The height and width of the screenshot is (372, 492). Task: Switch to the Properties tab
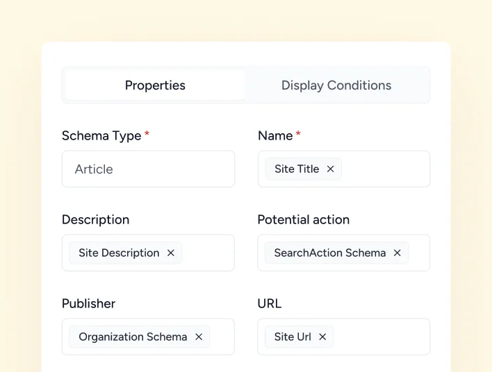(x=155, y=85)
